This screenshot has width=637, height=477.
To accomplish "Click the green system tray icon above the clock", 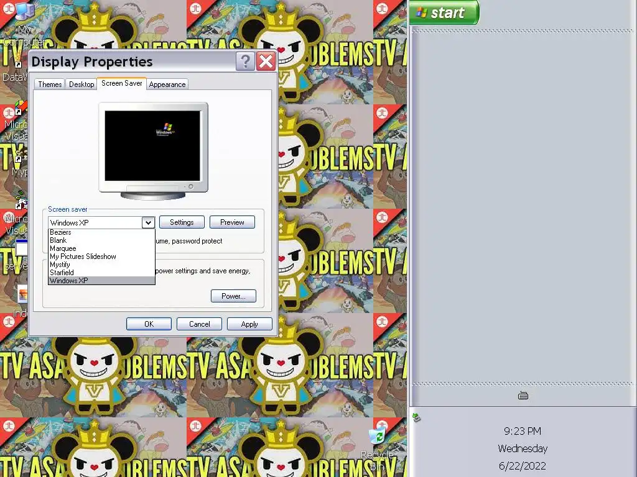I will pos(416,417).
